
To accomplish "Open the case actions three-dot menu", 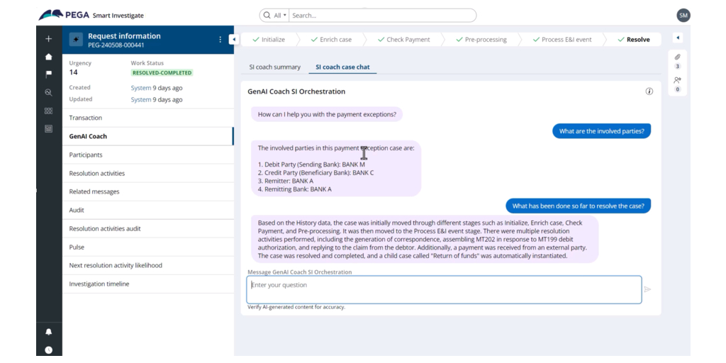I will 220,40.
